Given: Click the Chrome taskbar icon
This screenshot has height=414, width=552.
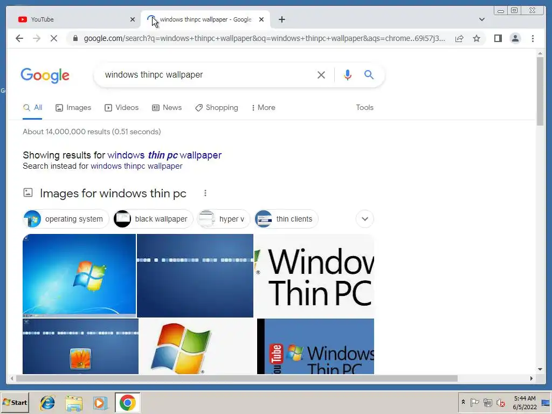Looking at the screenshot, I should (x=127, y=402).
